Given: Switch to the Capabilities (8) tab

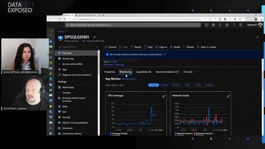Looking at the screenshot, I should click(143, 72).
